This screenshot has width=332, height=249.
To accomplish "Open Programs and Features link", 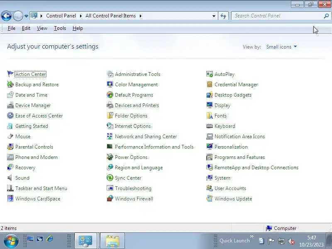I will click(x=239, y=157).
